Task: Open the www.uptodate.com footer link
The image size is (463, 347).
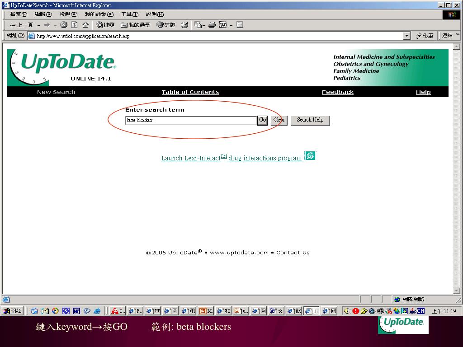Action: pos(239,253)
